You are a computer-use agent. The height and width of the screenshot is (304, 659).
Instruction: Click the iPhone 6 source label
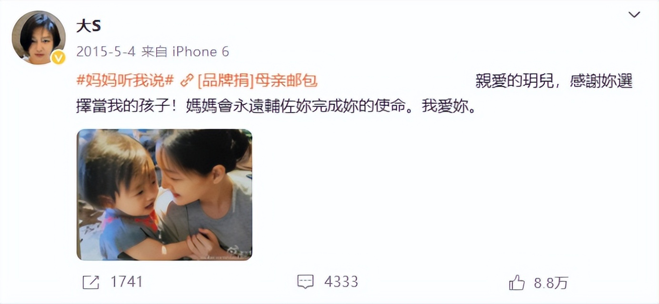click(200, 51)
